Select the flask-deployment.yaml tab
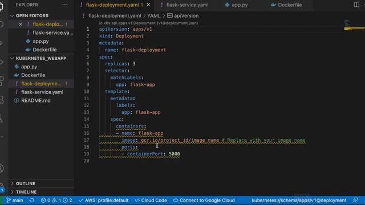Screen dimensions: 365x205 tap(112, 5)
